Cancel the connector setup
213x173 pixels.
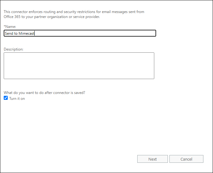click(186, 159)
